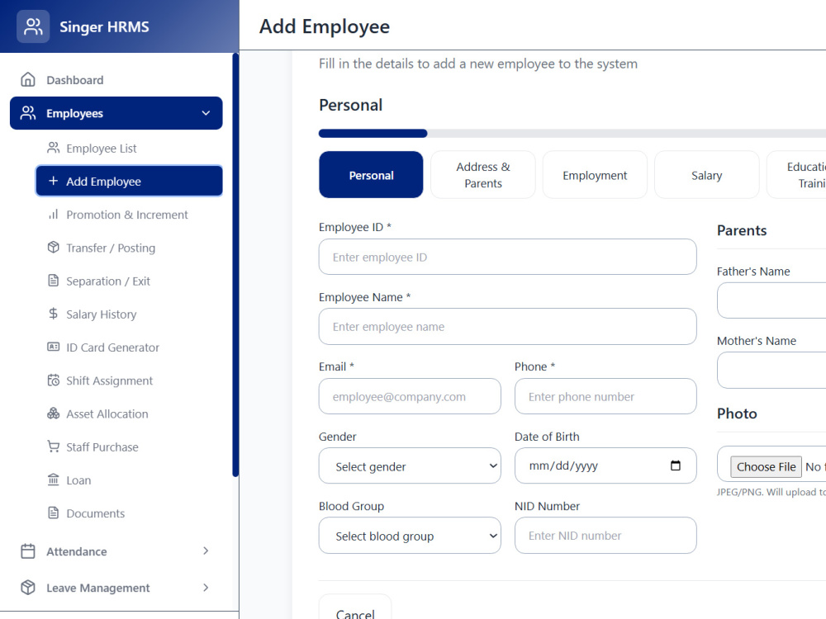Focus the NID Number input field

(x=605, y=536)
